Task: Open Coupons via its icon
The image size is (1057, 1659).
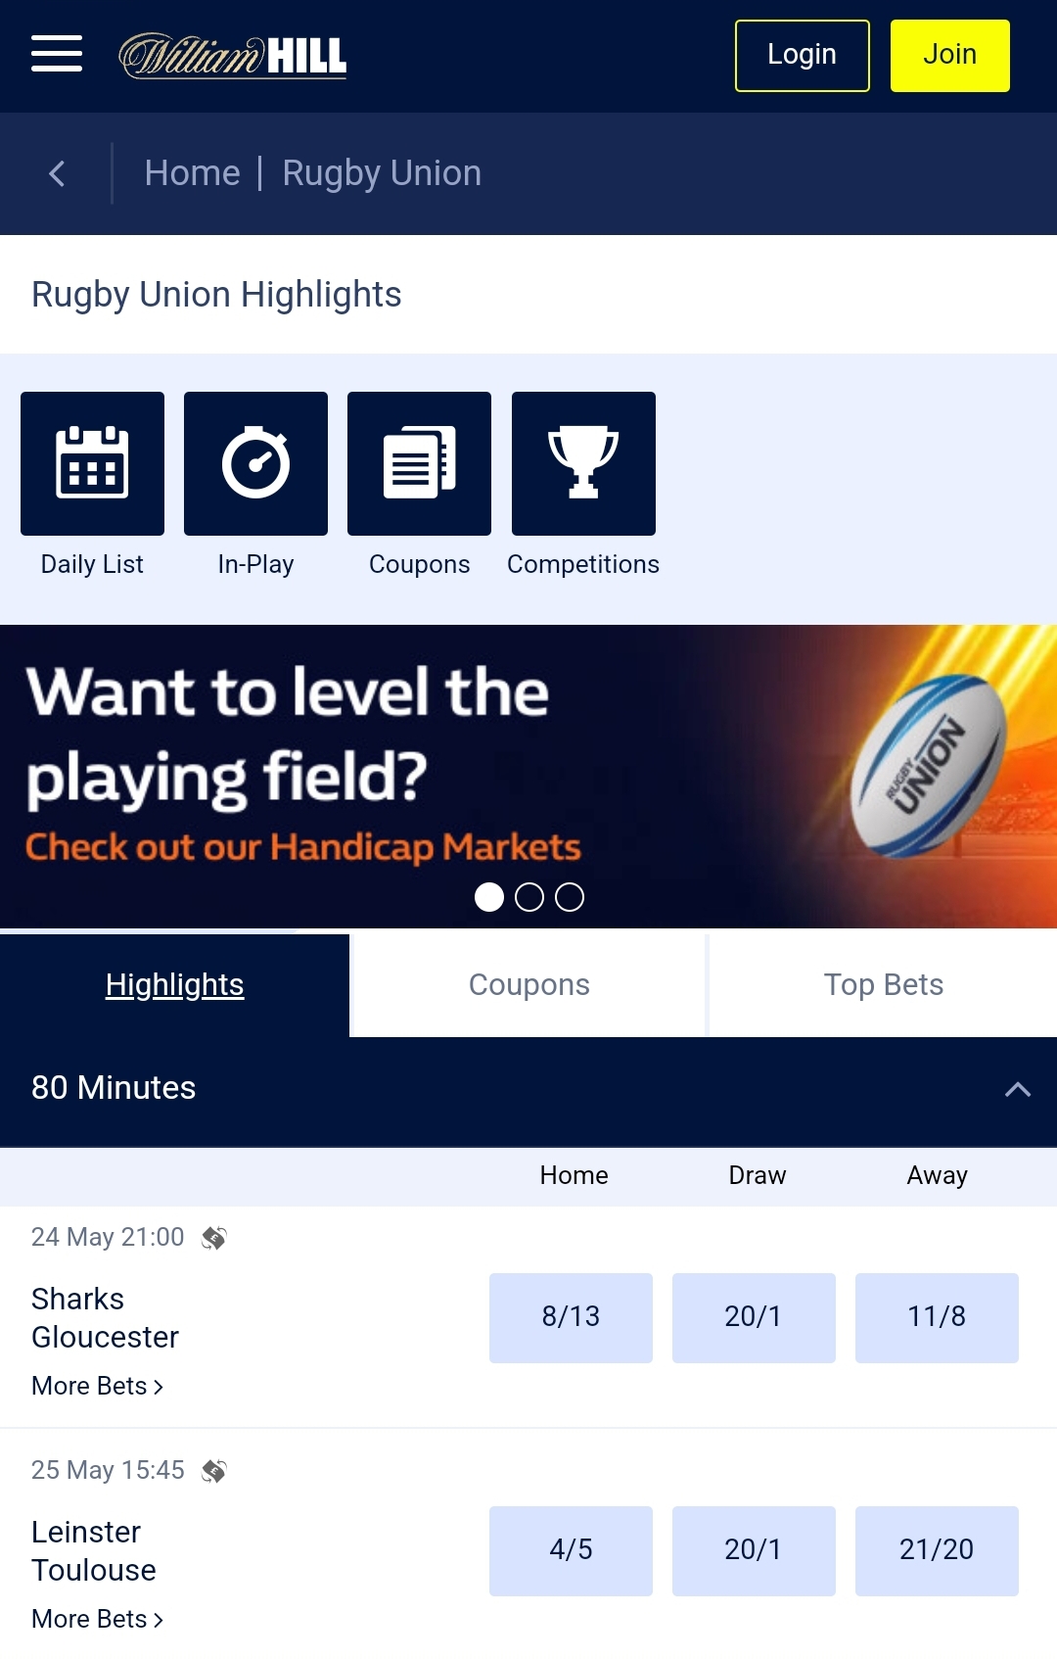Action: point(419,462)
